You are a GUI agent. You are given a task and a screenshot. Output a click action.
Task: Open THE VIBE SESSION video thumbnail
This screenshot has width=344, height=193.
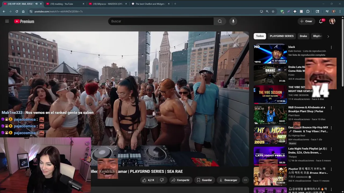click(x=270, y=94)
